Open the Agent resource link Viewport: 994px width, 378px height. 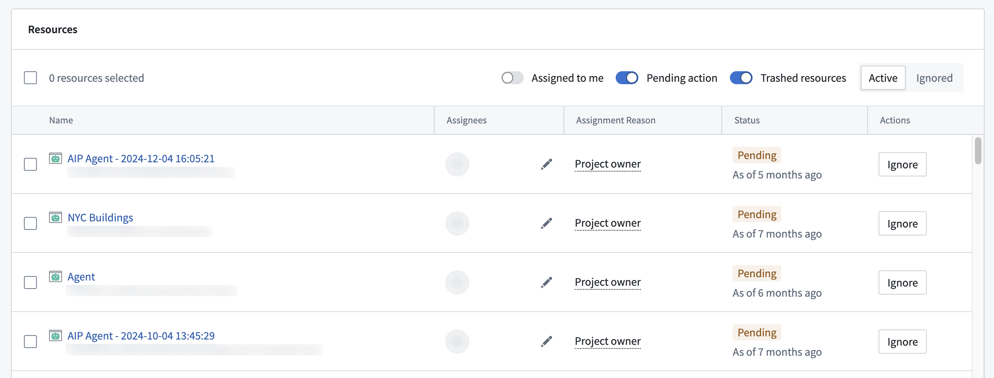[81, 276]
